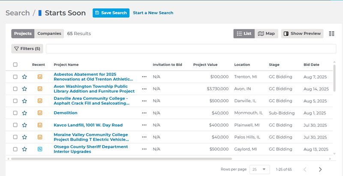Click the Sub-Bidding stage cell

click(282, 113)
